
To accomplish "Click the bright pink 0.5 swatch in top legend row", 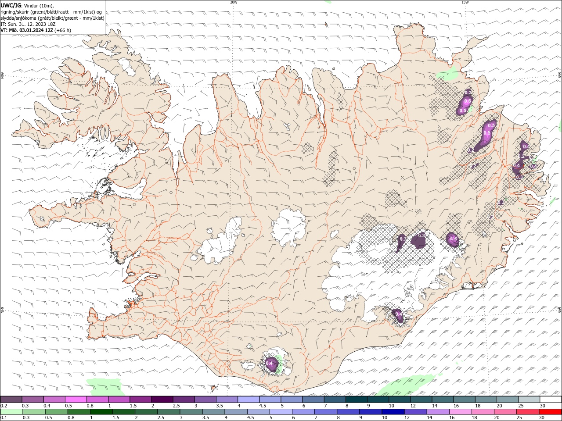I will pyautogui.click(x=76, y=400).
